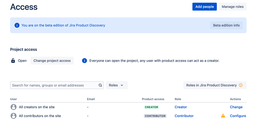The height and width of the screenshot is (120, 255).
Task: Click the Open access status label
Action: (22, 61)
